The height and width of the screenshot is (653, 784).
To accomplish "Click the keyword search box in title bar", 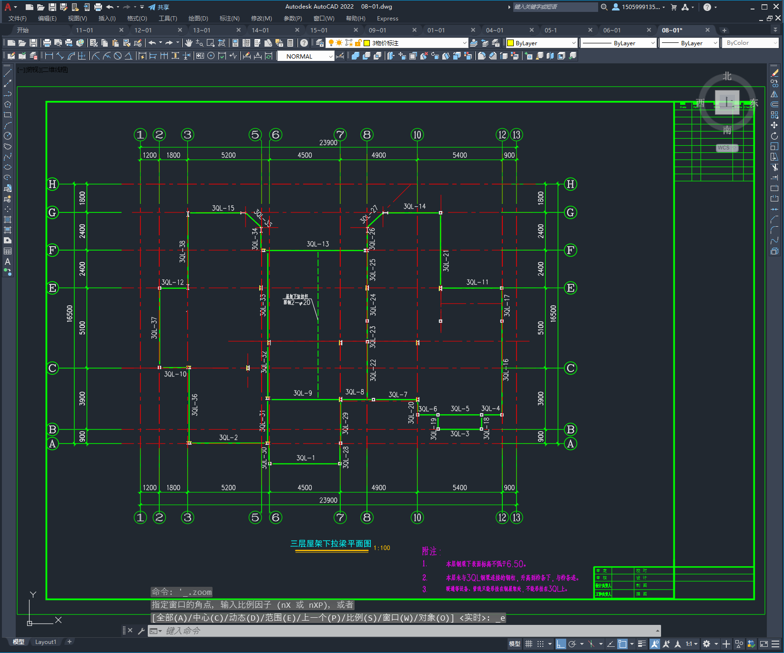I will 555,7.
